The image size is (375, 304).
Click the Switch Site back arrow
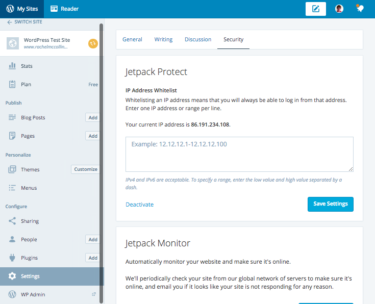(9, 22)
